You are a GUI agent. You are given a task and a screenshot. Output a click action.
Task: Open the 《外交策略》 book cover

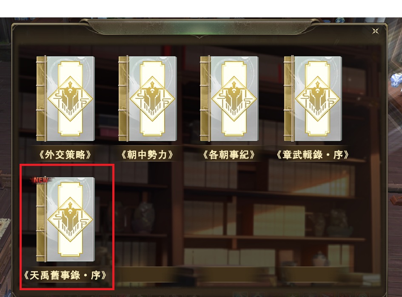click(x=66, y=99)
